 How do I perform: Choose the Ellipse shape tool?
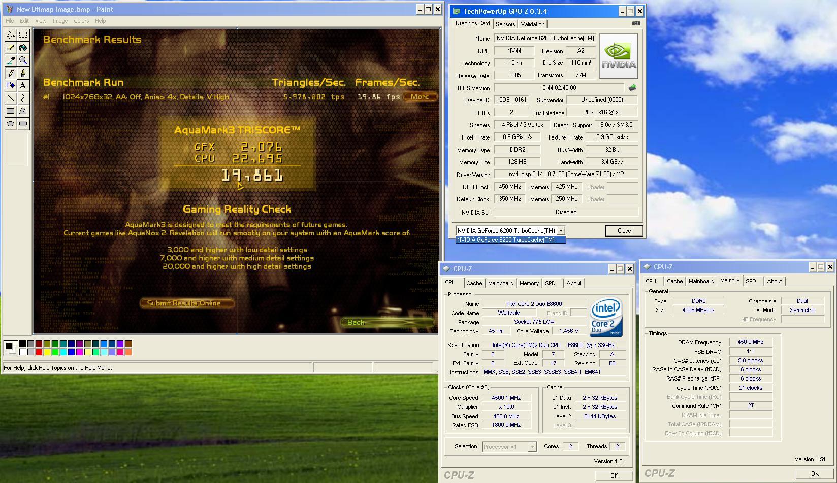point(11,124)
